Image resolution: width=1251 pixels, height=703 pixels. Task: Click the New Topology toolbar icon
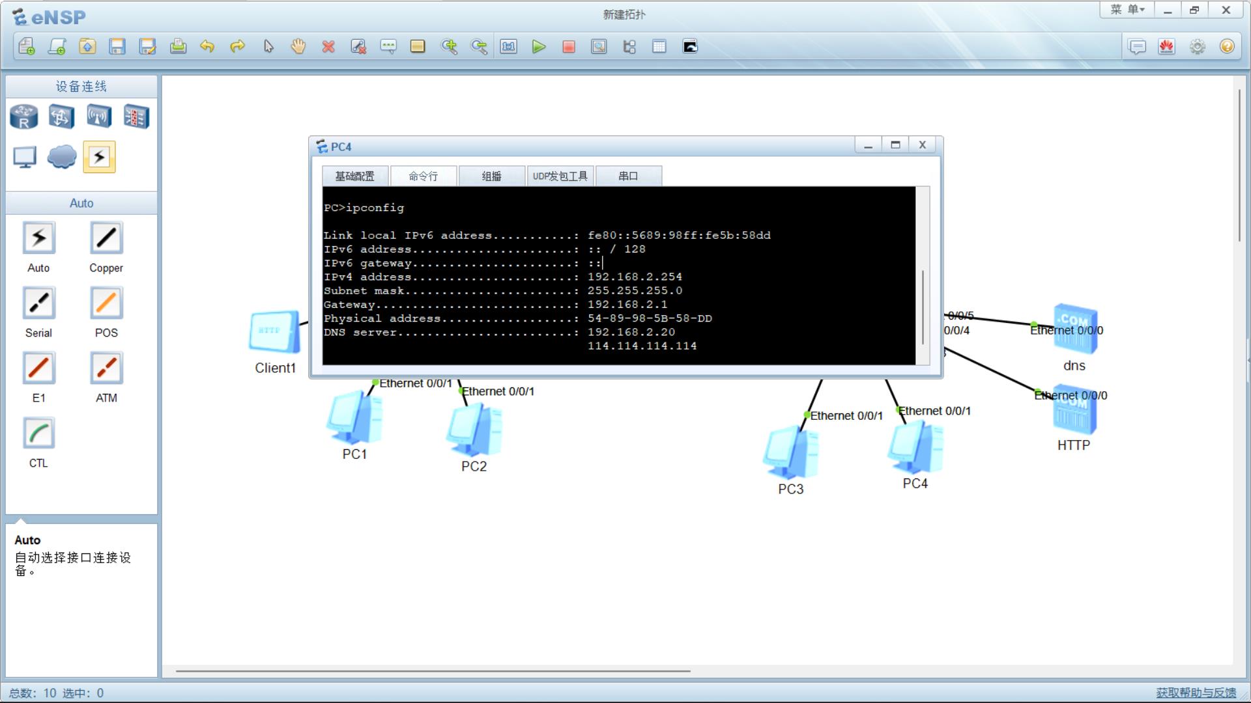(27, 46)
